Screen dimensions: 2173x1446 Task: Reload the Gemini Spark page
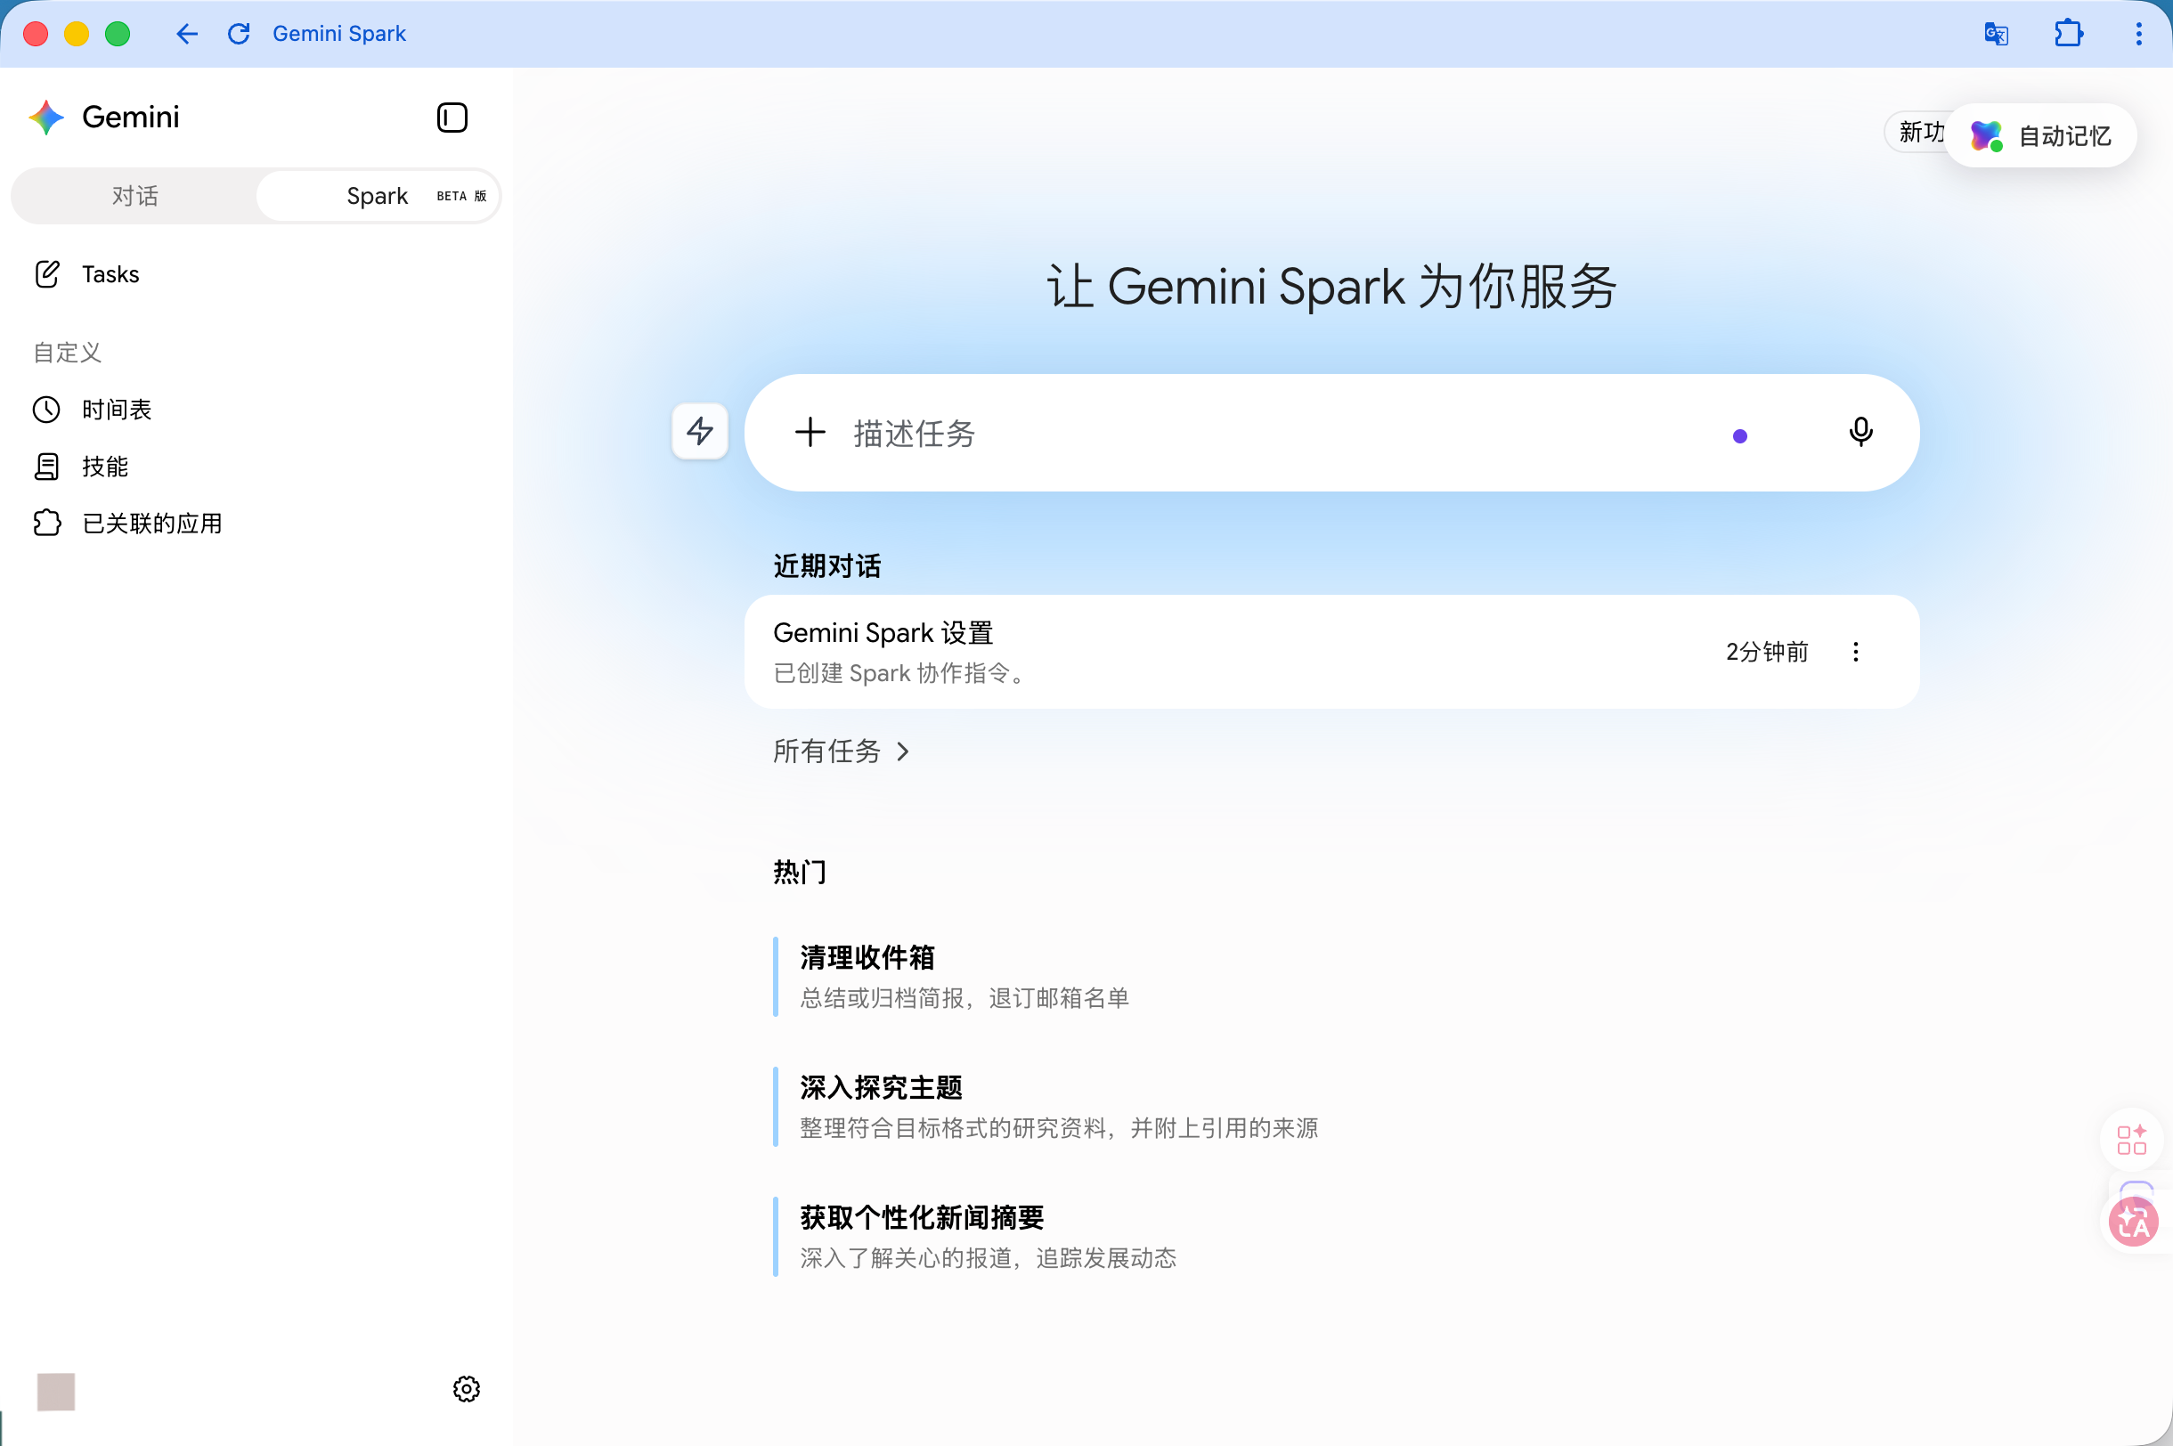point(239,34)
